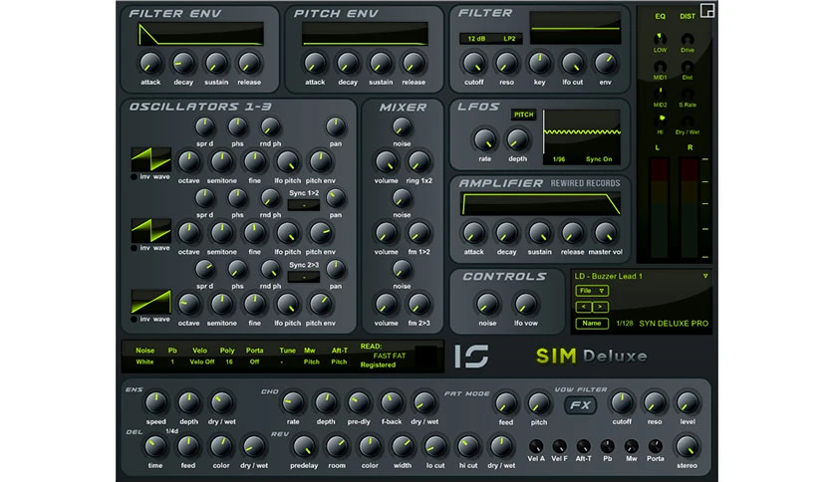This screenshot has height=482, width=833.
Task: Toggle LFO Sync On
Action: 599,159
